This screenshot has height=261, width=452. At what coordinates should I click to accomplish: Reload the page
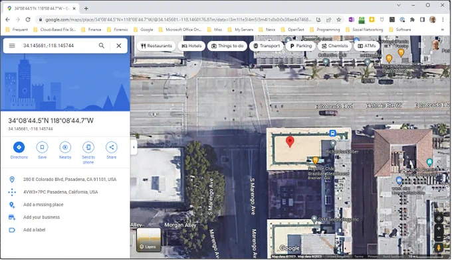[x=28, y=19]
